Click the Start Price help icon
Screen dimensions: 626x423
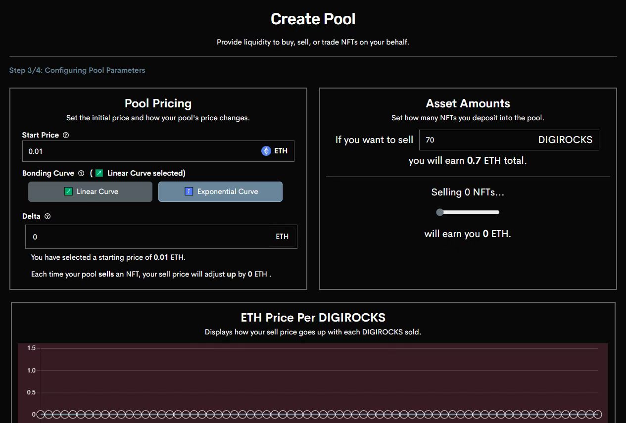66,135
